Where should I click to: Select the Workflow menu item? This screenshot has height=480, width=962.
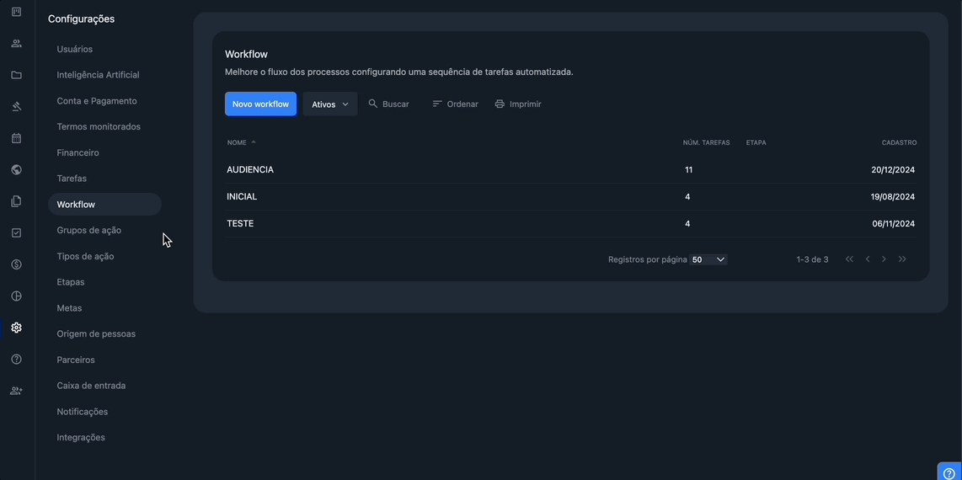[105, 204]
